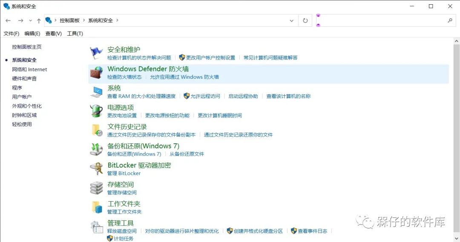Viewport: 460px width, 242px height.
Task: Select 外观和个性化 in sidebar
Action: click(27, 106)
